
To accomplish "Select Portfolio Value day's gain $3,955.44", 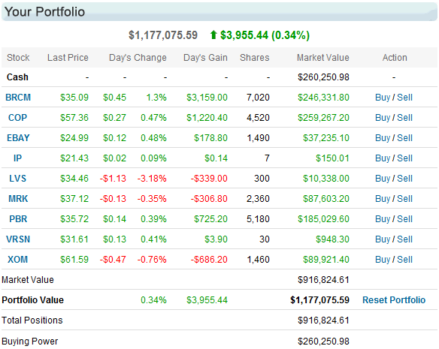I will 207,300.
